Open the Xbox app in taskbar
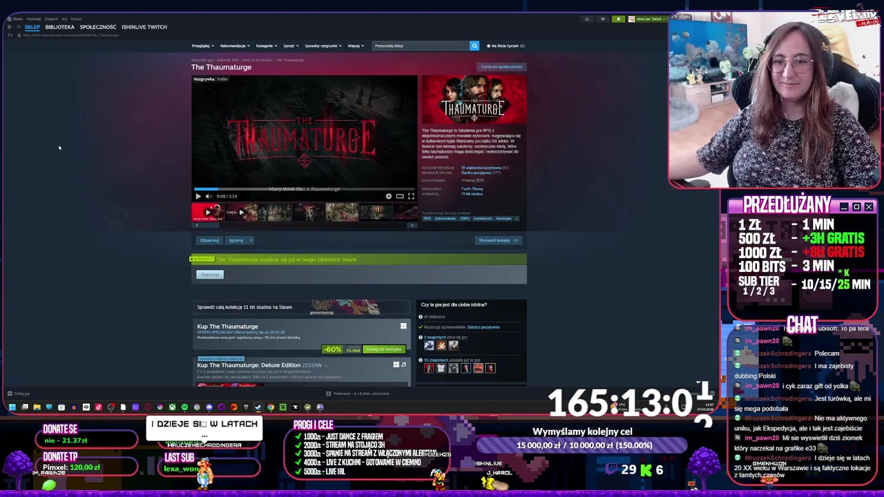The height and width of the screenshot is (497, 884). pyautogui.click(x=172, y=407)
